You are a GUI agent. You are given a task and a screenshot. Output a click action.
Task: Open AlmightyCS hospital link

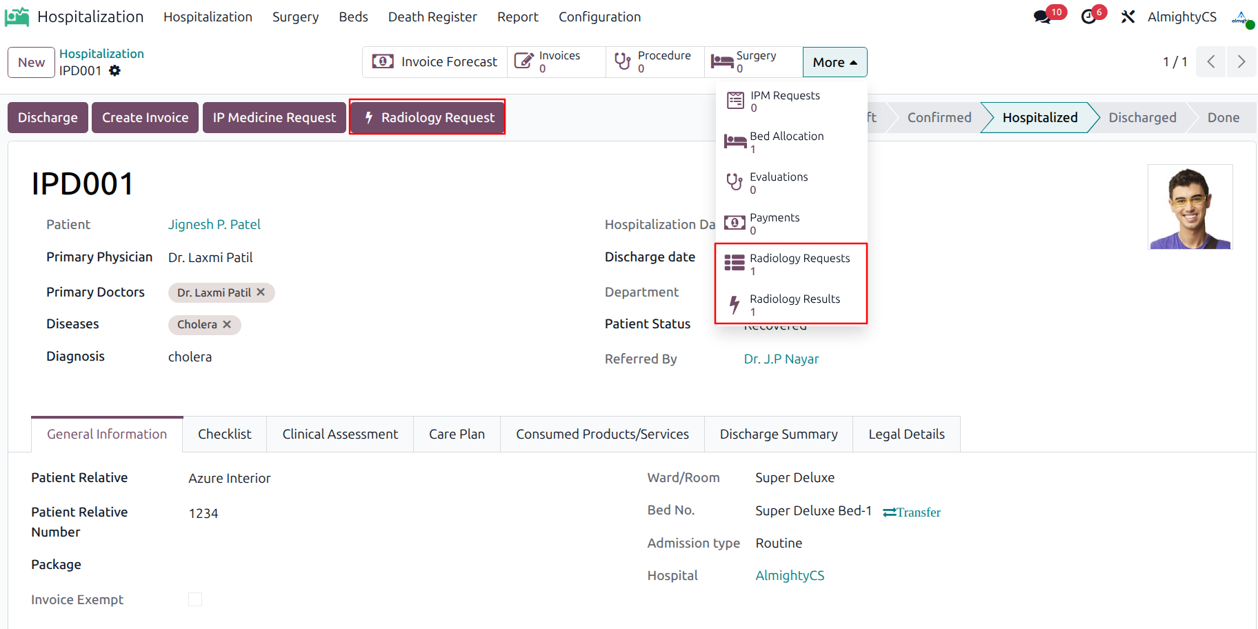(790, 575)
